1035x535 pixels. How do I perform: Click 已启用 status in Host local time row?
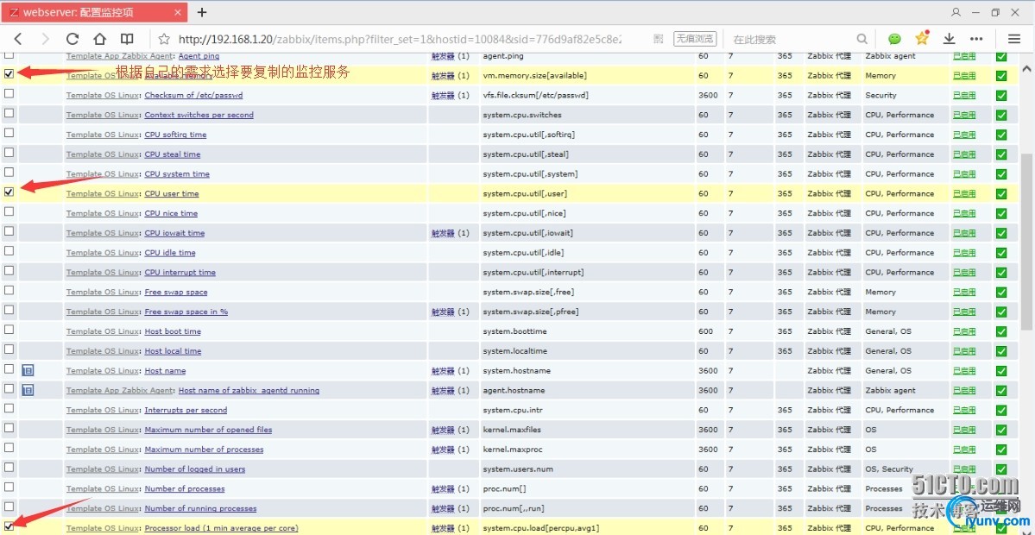(x=964, y=351)
